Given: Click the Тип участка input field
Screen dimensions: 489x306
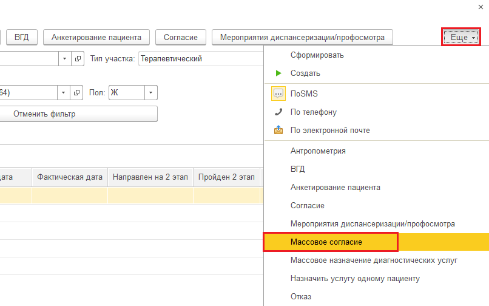Looking at the screenshot, I should (200, 59).
